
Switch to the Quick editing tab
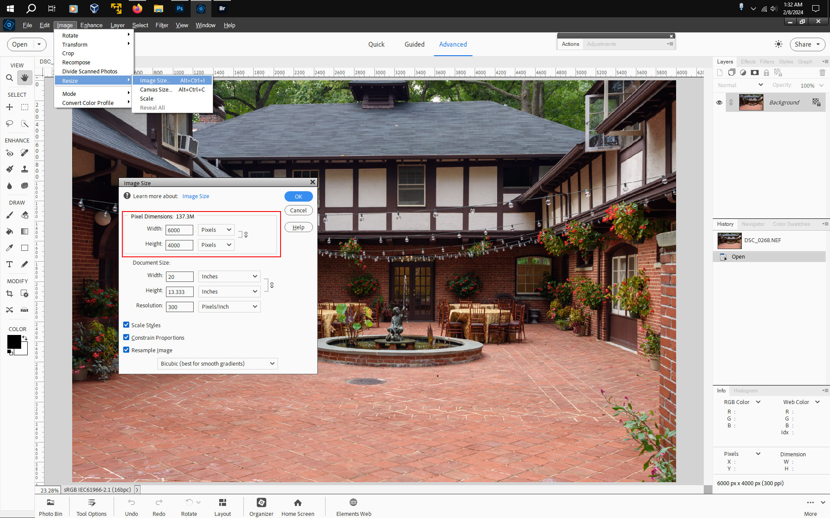pos(377,44)
